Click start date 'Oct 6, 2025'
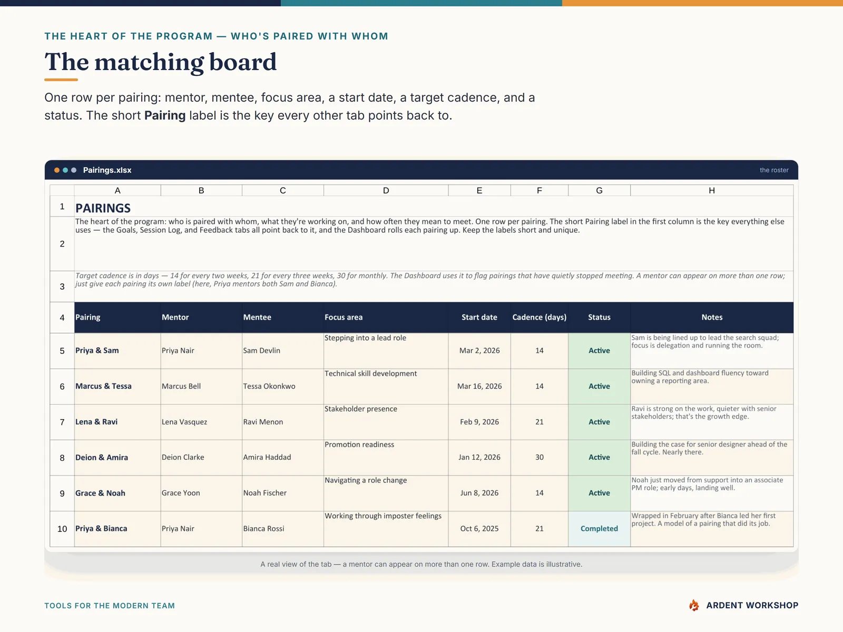 [479, 529]
